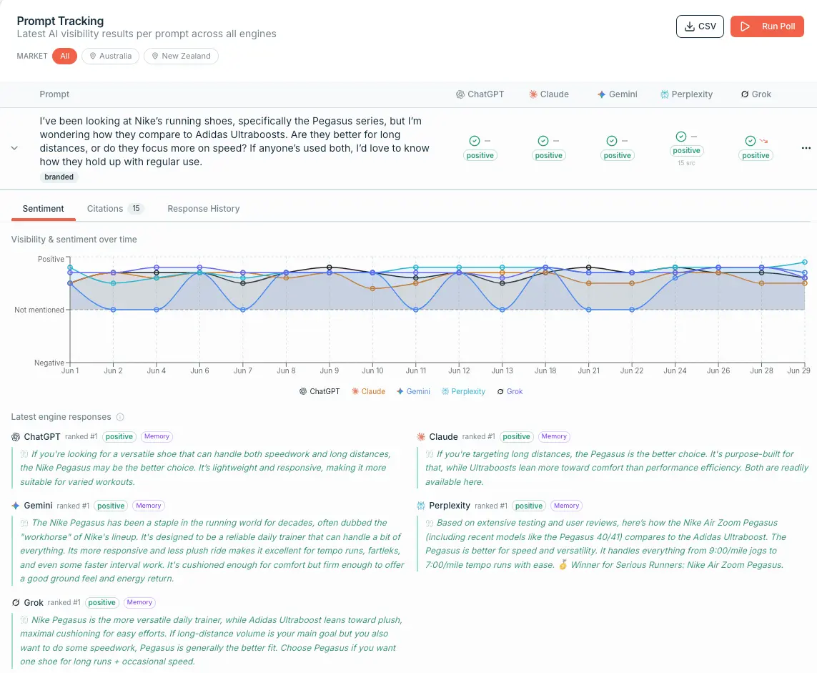Screen dimensions: 817x673
Task: Click the 'Not mentioned' axis label
Action: tap(39, 310)
